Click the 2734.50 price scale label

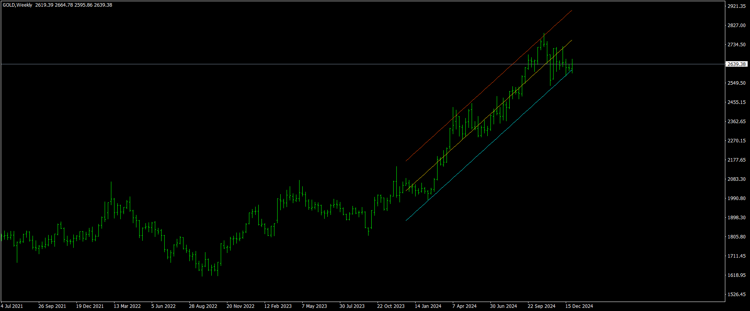tap(737, 45)
